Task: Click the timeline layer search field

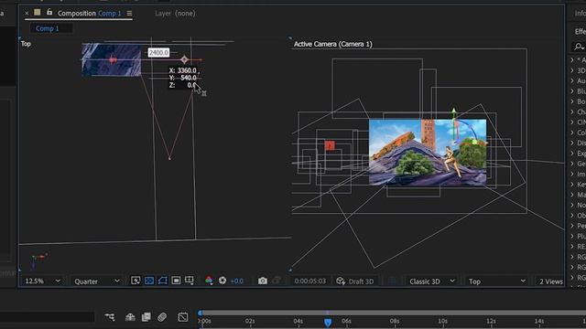Action: point(47,317)
